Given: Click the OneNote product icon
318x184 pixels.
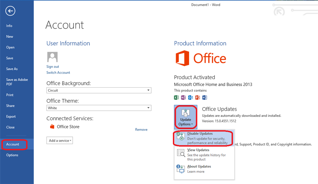Looking at the screenshot, I should pos(183,98).
